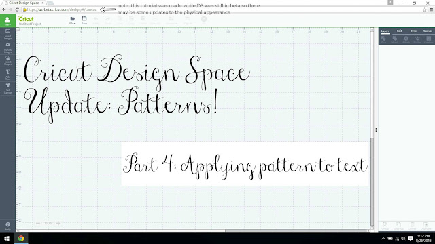Click the Cricut logo
The height and width of the screenshot is (244, 435).
point(26,19)
